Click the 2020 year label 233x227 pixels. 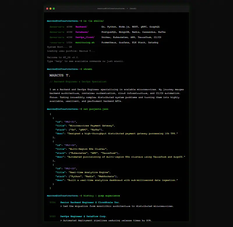[x=53, y=216]
